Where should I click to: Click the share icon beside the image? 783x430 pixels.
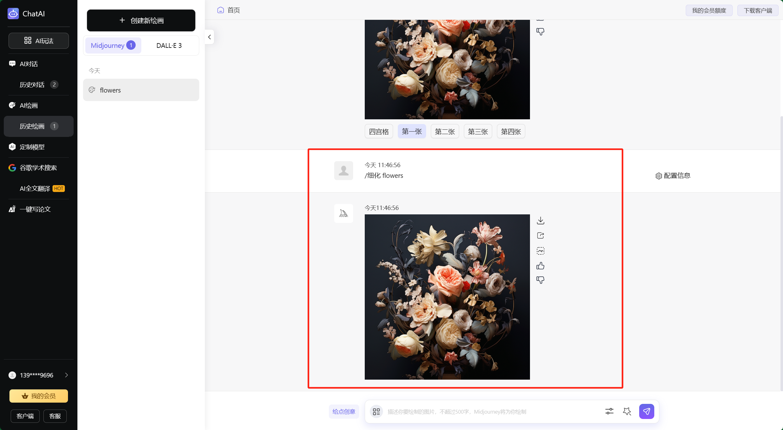540,235
